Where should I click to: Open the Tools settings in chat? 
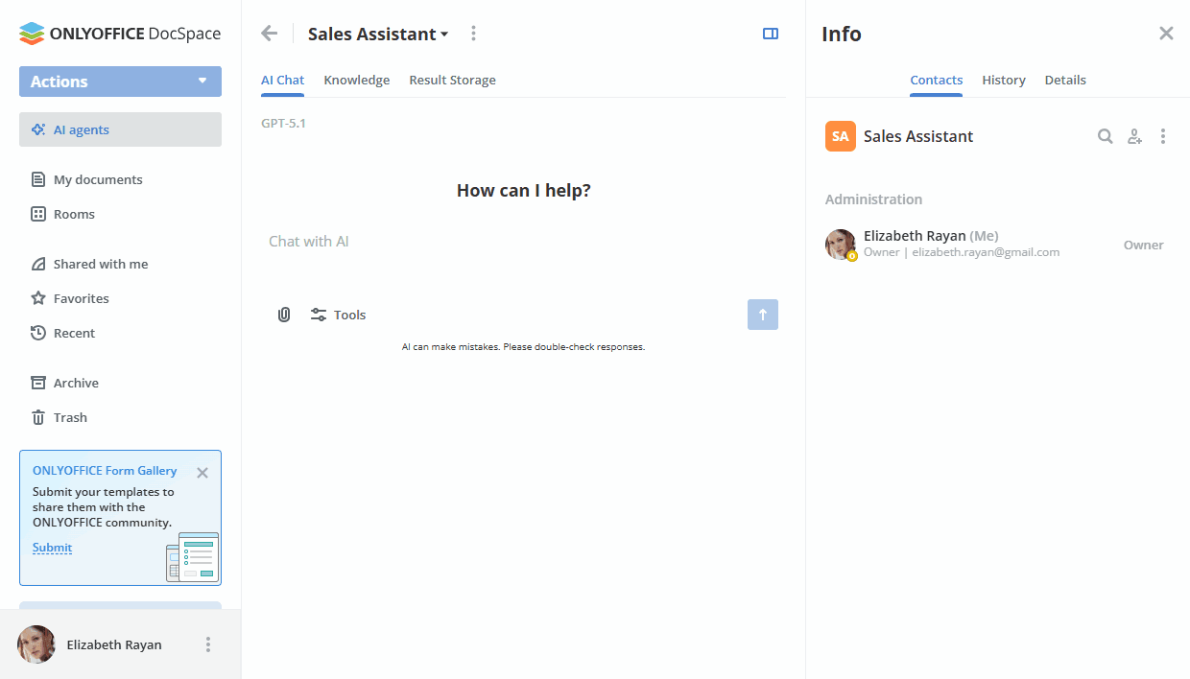[x=338, y=315]
